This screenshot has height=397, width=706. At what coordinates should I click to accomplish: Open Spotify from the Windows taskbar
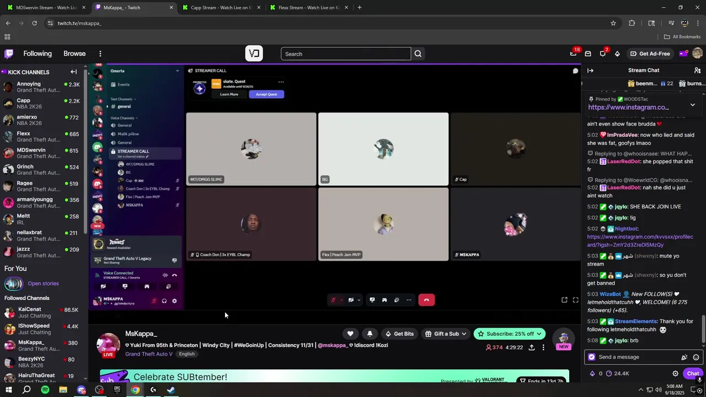(45, 390)
